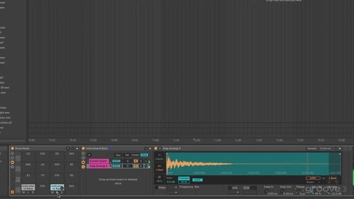
Task: Solo the Clap Analog 4 chain
Action: 141,166
